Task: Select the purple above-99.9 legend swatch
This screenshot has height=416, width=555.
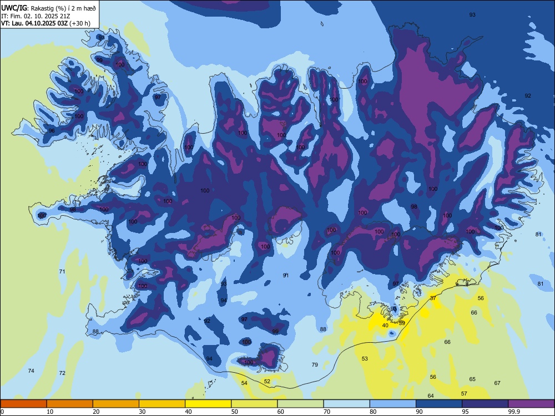Action: [531, 404]
